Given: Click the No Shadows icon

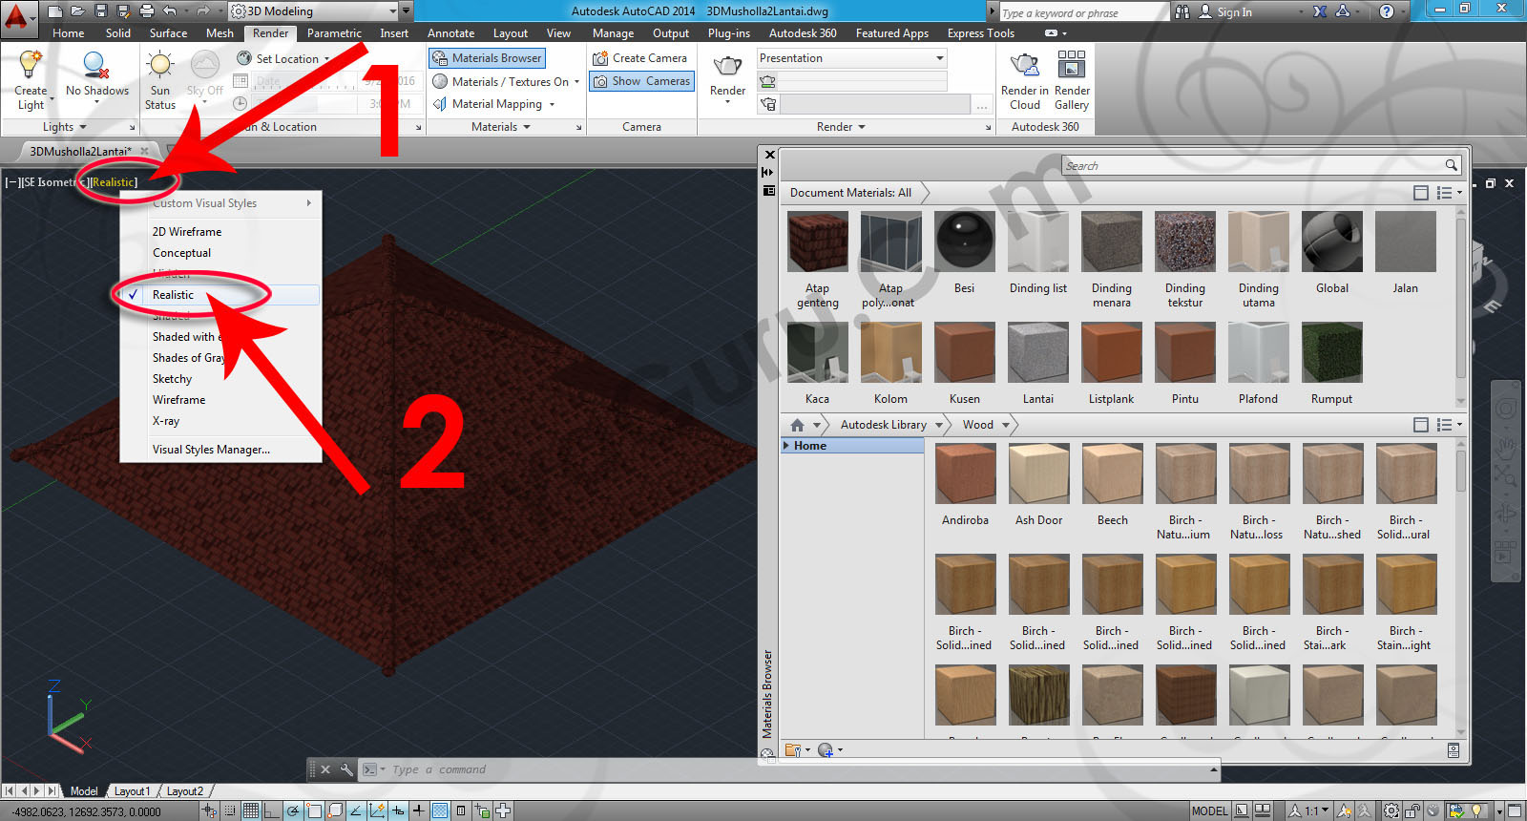Looking at the screenshot, I should tap(96, 67).
